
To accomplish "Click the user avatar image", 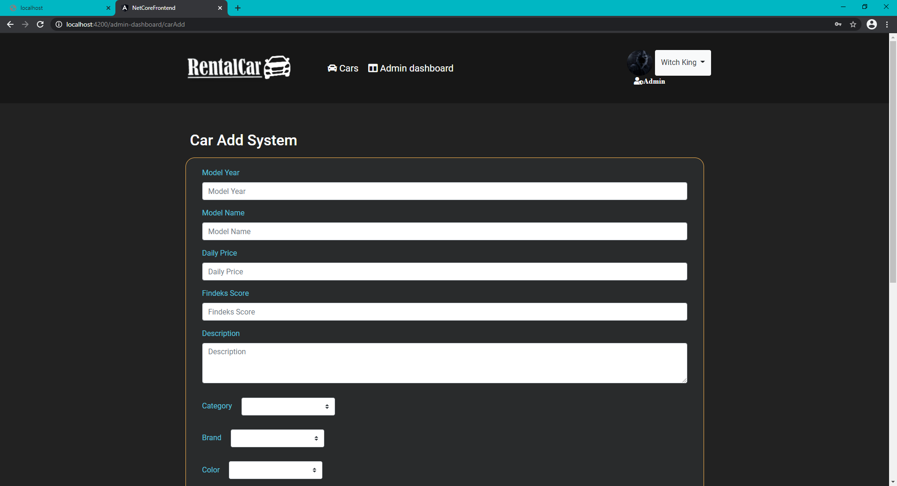I will (x=640, y=63).
